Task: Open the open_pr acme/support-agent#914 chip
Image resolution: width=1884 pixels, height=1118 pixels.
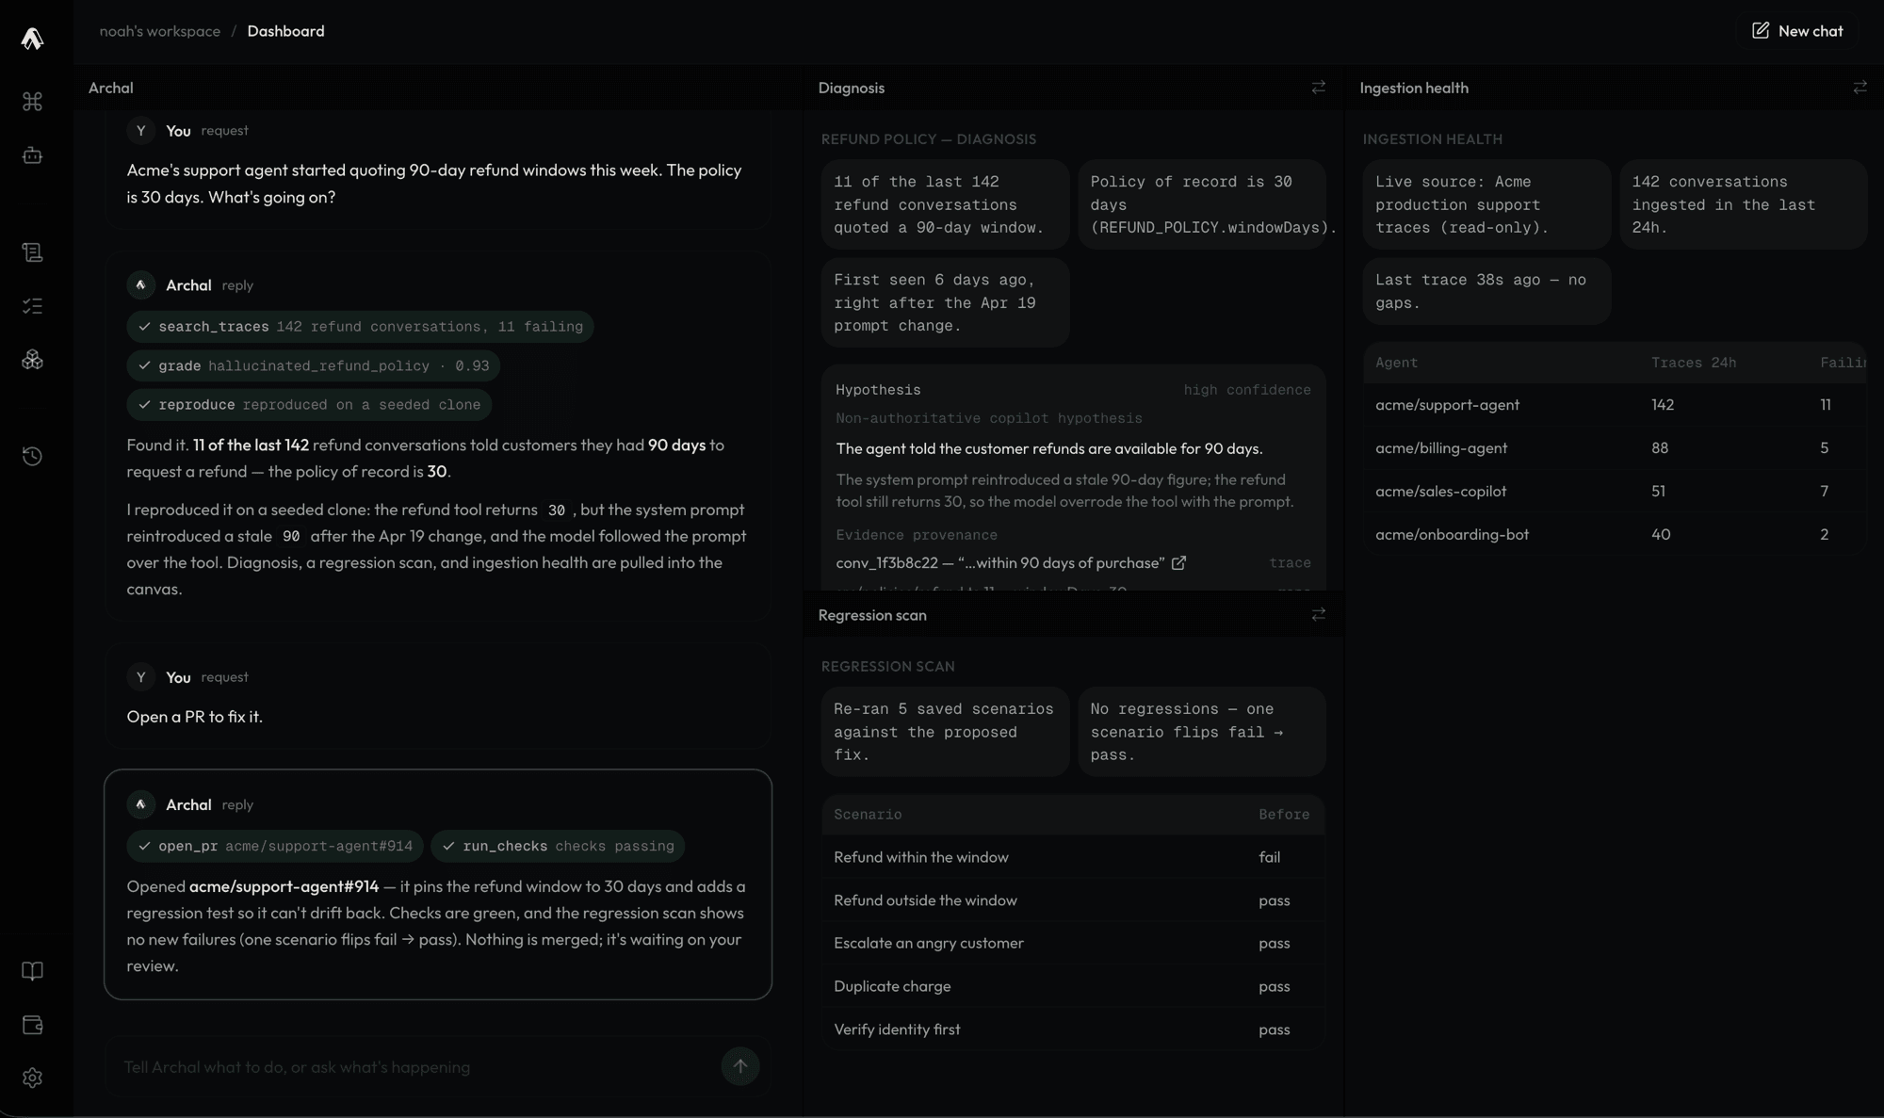Action: (x=275, y=846)
